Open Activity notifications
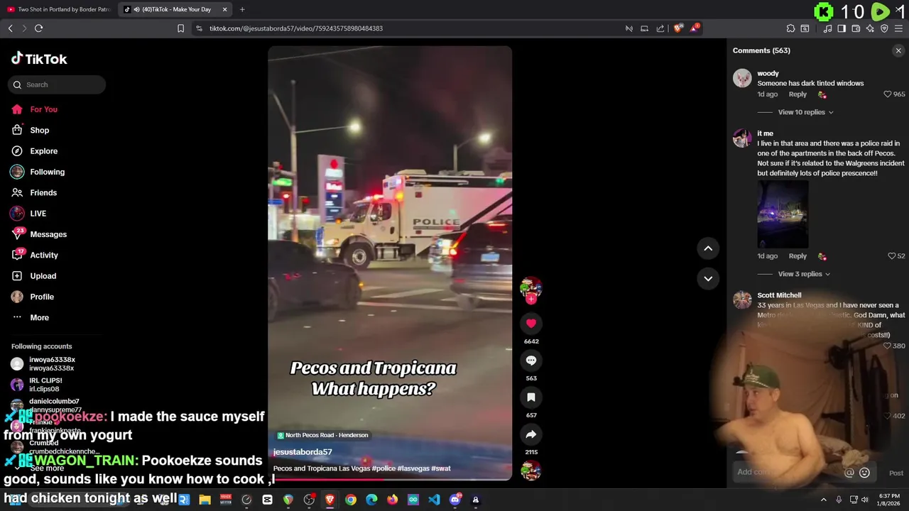This screenshot has width=909, height=511. pos(43,255)
